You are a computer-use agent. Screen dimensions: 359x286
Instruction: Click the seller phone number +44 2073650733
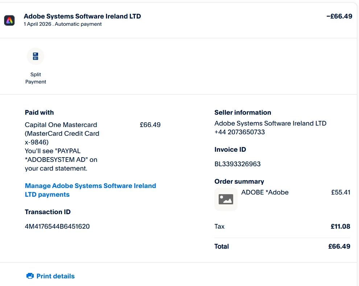239,132
